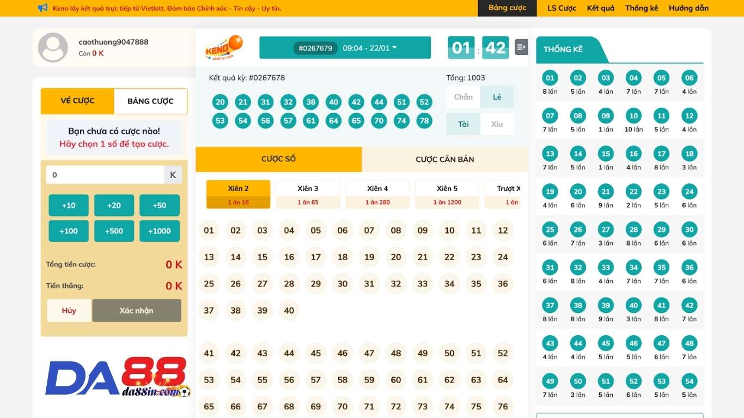Click the user avatar icon

(x=53, y=47)
